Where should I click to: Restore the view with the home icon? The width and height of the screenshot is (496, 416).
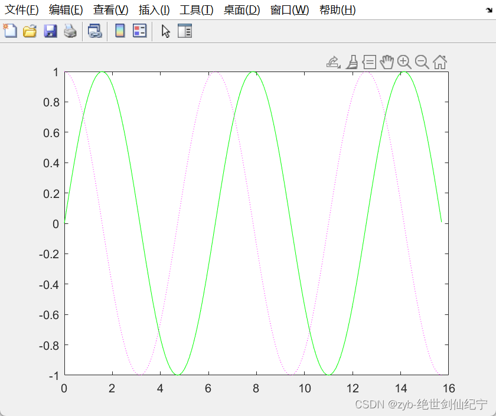pos(440,62)
